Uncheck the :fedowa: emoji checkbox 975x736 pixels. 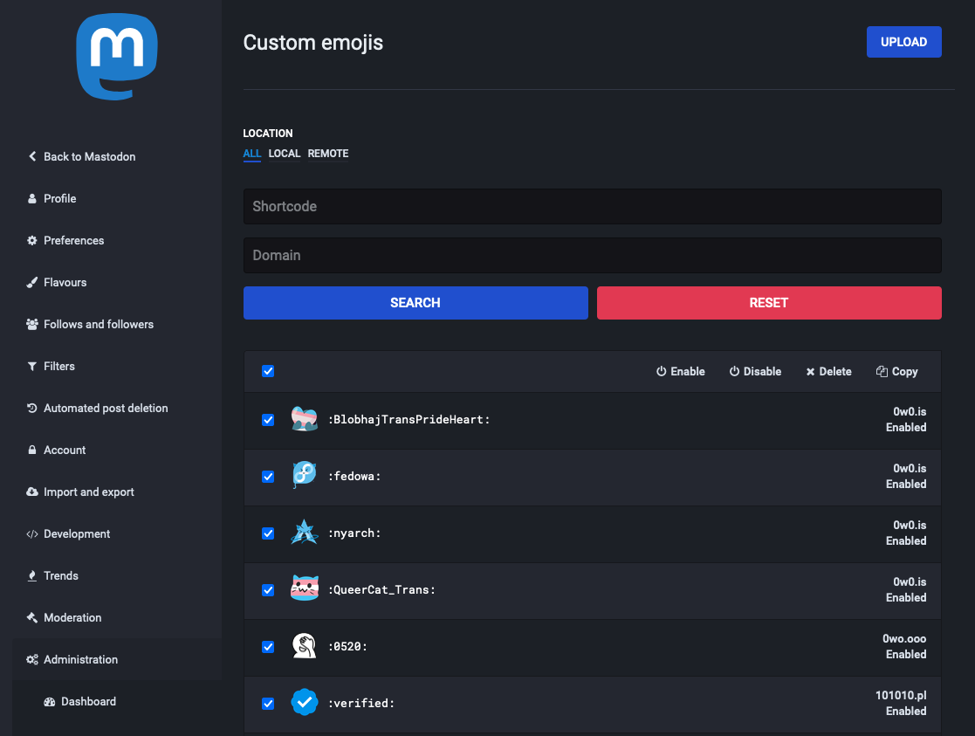point(268,477)
